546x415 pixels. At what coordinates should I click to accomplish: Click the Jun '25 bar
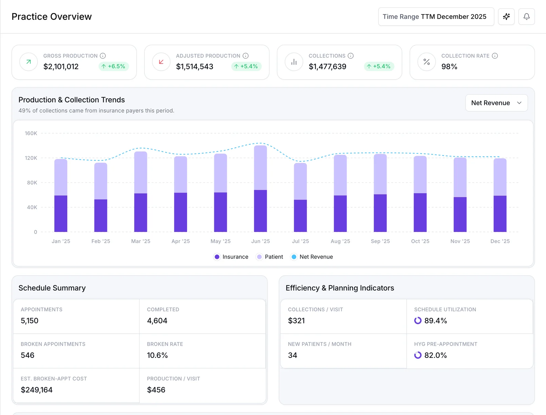[x=260, y=189]
